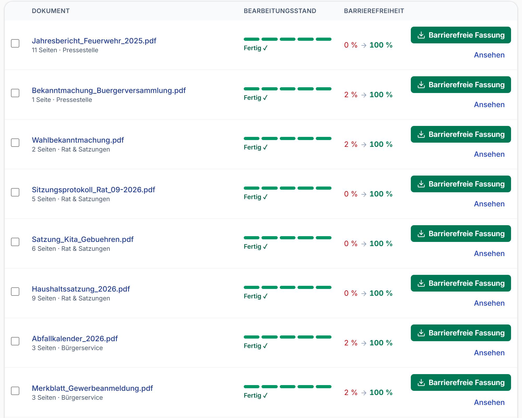Image resolution: width=522 pixels, height=418 pixels.
Task: Open Ansehen for Satzung_Kita_Gebuehren.pdf
Action: (x=489, y=253)
